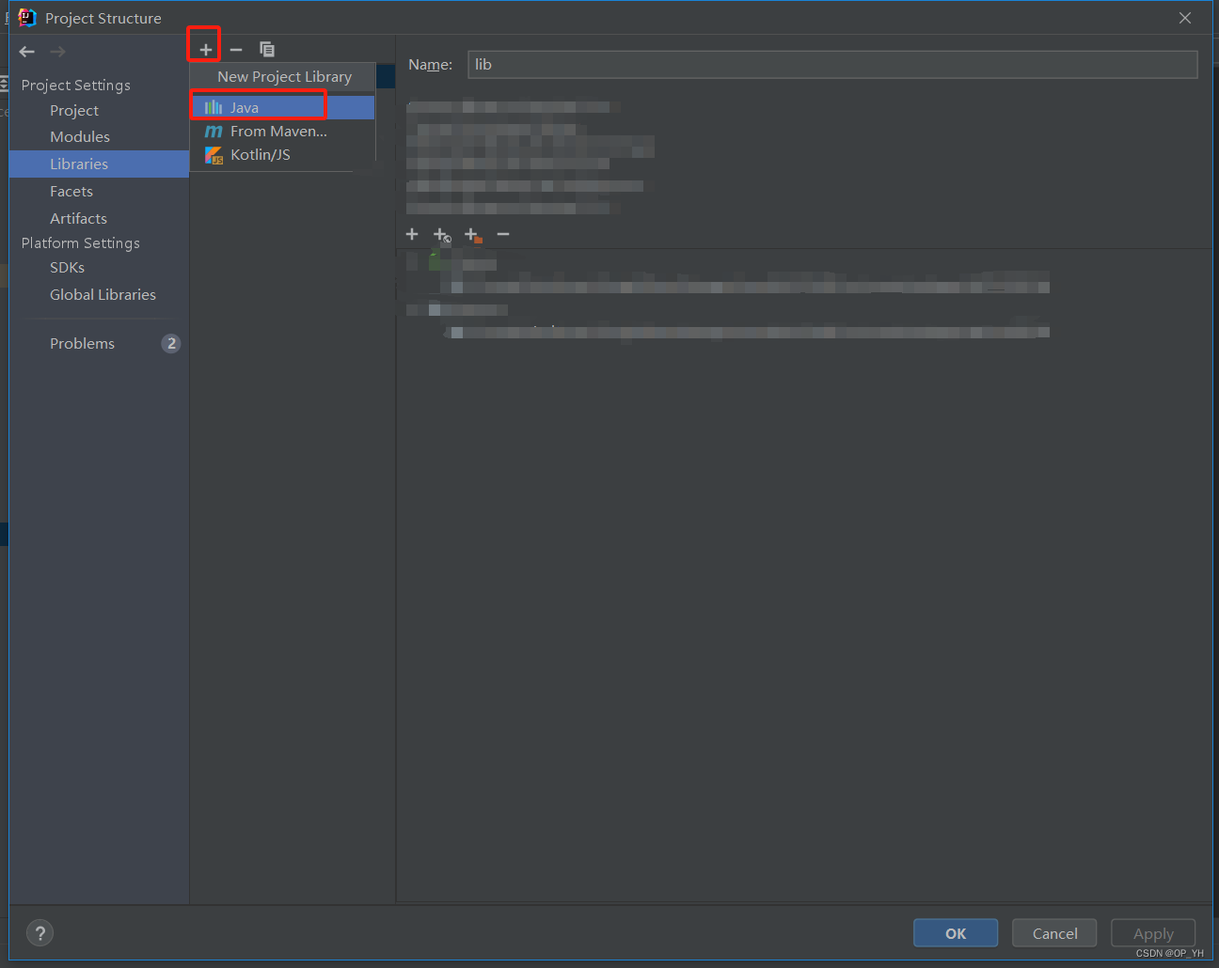Select Libraries in the sidebar
1219x968 pixels.
point(99,164)
